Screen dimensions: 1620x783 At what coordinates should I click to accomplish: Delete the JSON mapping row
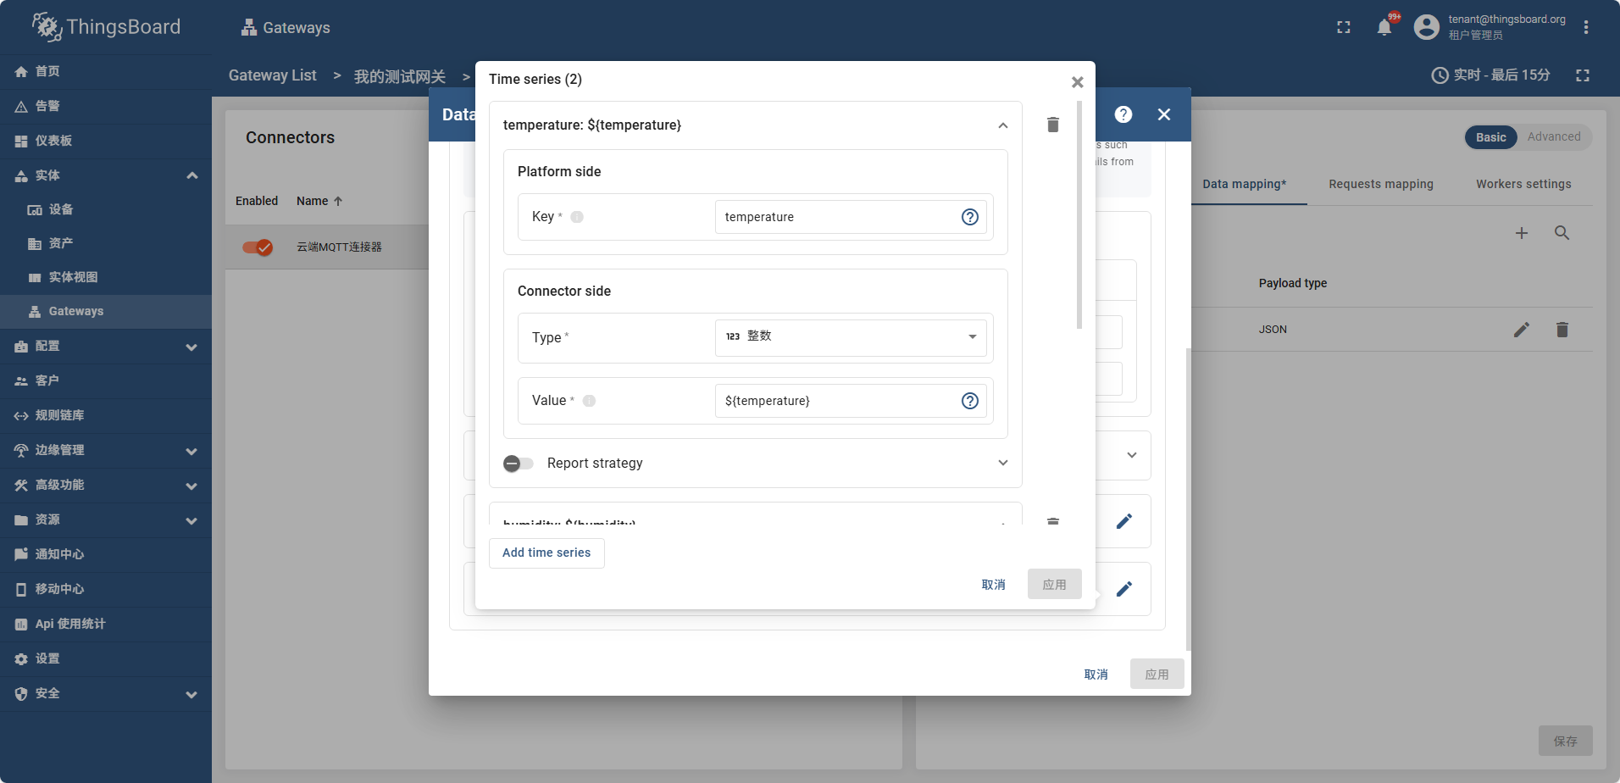[1562, 330]
